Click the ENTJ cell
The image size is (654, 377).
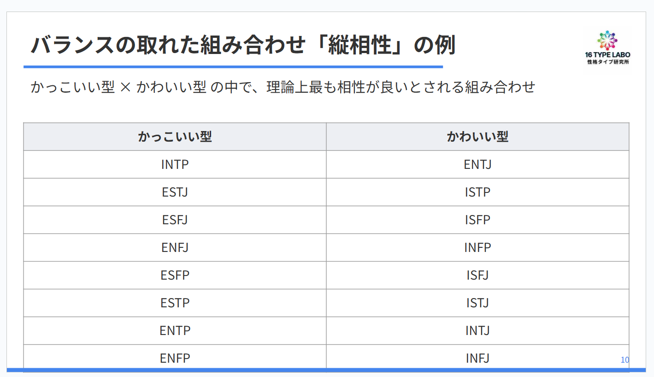477,164
